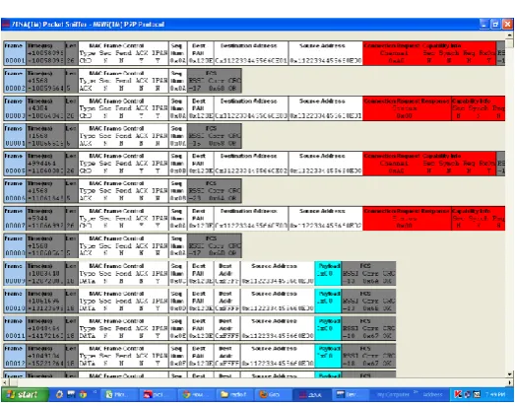Viewport: 515px width, 406px height.
Task: Select the Frame 00012 cell
Action: [15, 356]
